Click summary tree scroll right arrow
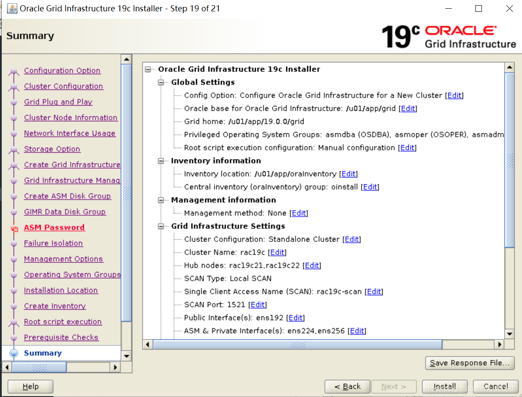Screen dimensions: 522x397 pyautogui.click(x=499, y=344)
